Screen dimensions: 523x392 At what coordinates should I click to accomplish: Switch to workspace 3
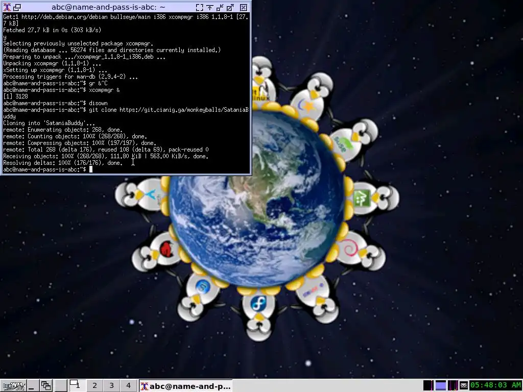111,386
